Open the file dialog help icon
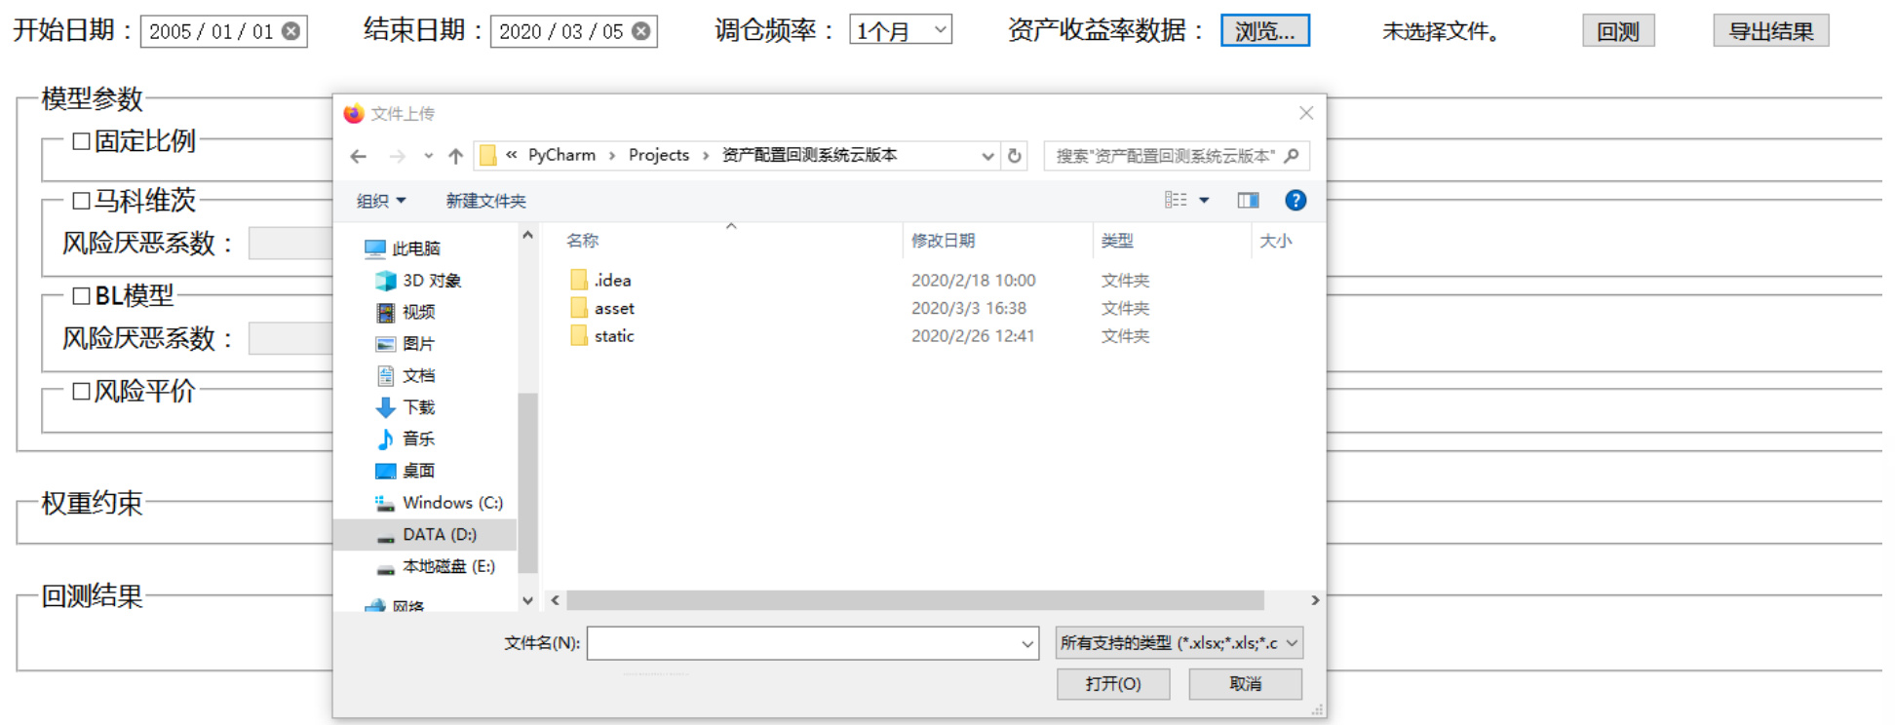The width and height of the screenshot is (1895, 725). [1295, 201]
